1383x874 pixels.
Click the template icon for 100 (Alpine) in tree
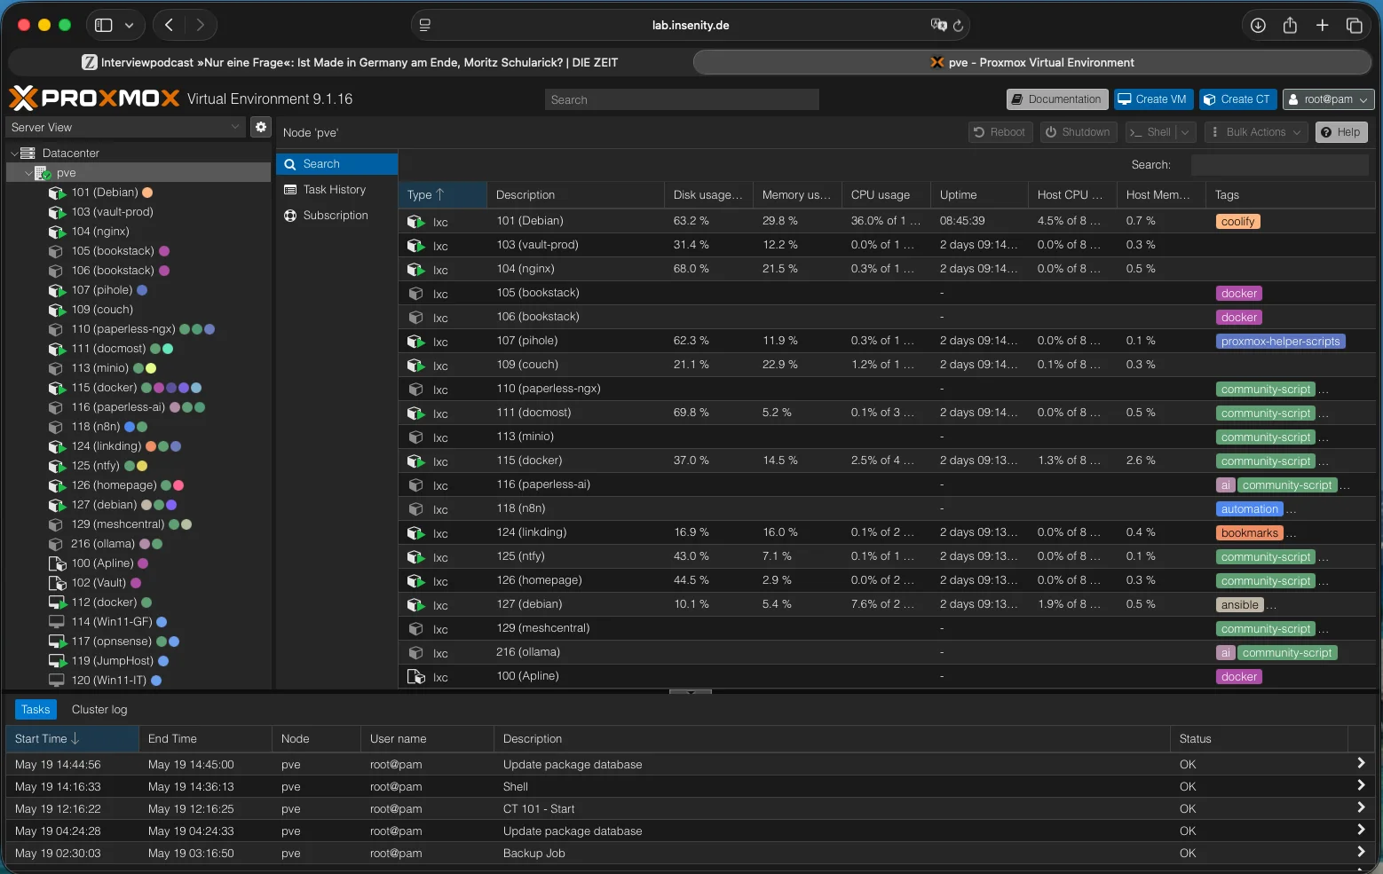coord(57,563)
